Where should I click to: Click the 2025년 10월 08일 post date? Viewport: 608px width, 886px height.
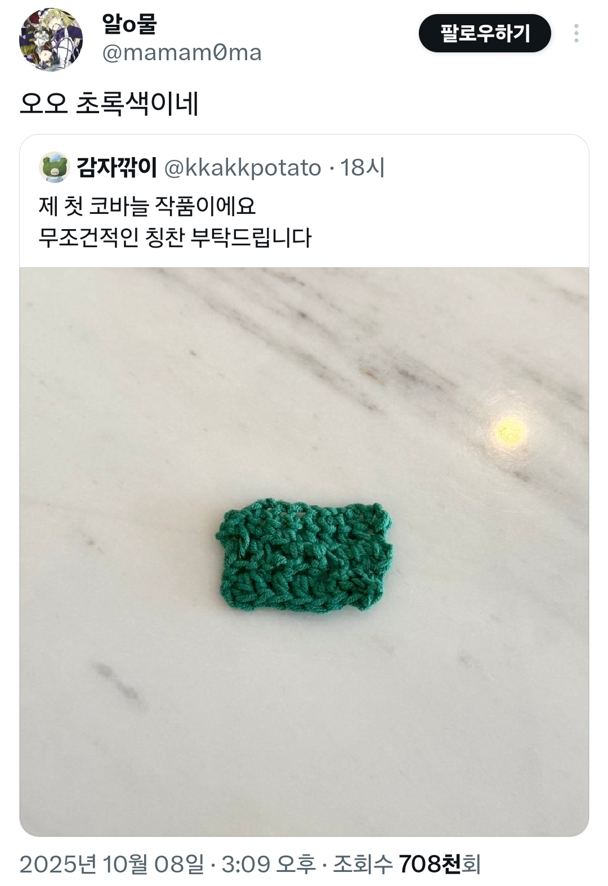coord(111,864)
